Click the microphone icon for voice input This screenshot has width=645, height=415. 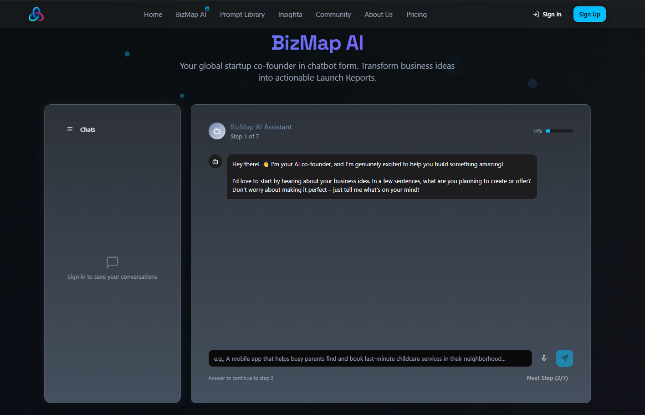point(544,358)
